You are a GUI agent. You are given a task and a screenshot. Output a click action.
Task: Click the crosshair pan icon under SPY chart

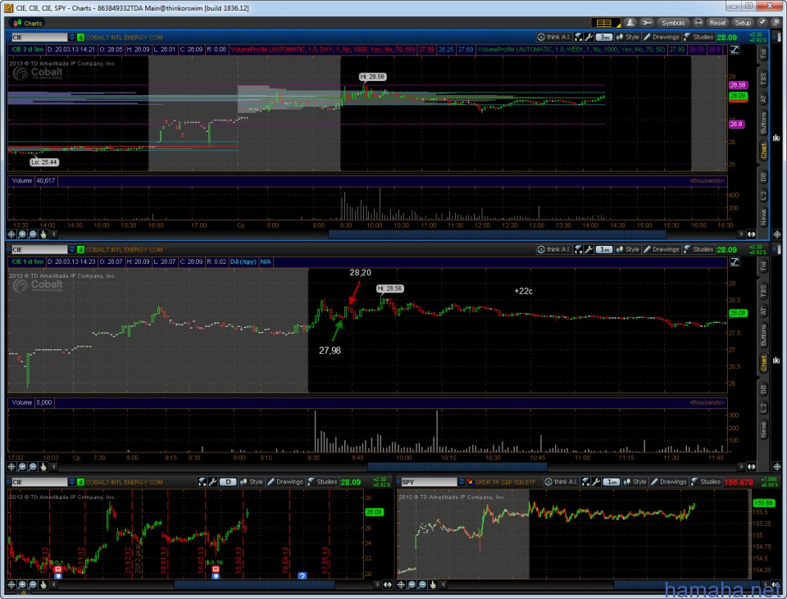401,584
